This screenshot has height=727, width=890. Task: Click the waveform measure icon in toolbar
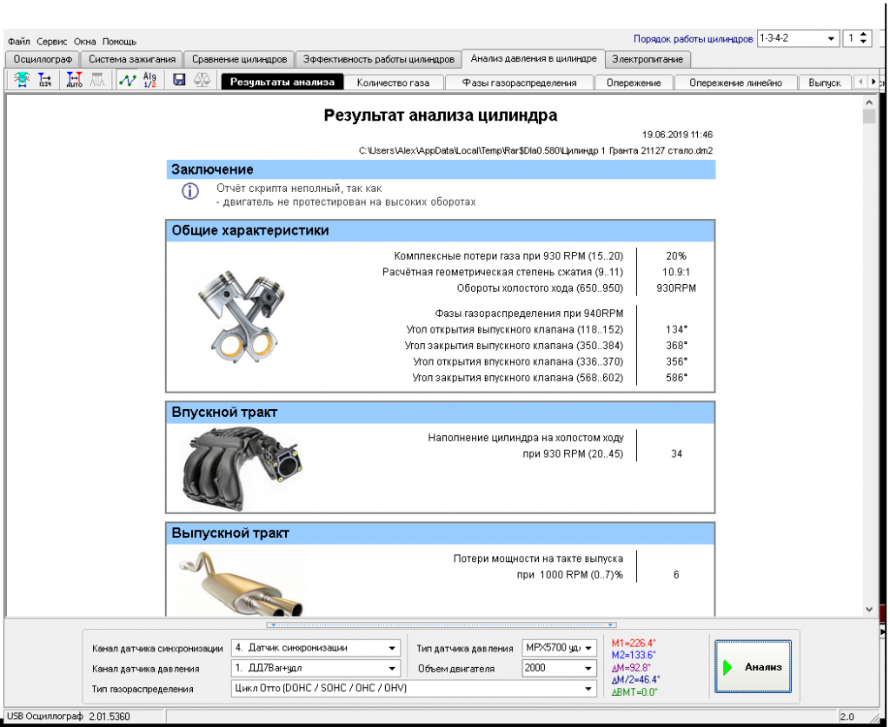pyautogui.click(x=22, y=80)
